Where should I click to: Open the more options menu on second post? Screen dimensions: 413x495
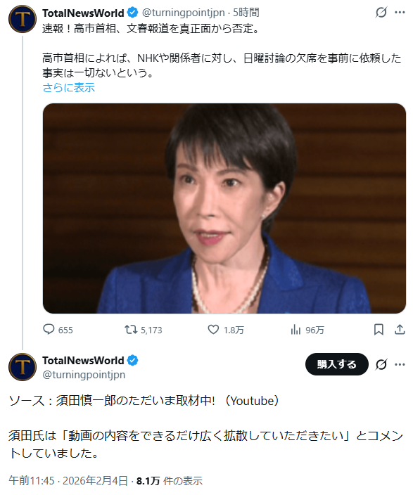click(400, 365)
